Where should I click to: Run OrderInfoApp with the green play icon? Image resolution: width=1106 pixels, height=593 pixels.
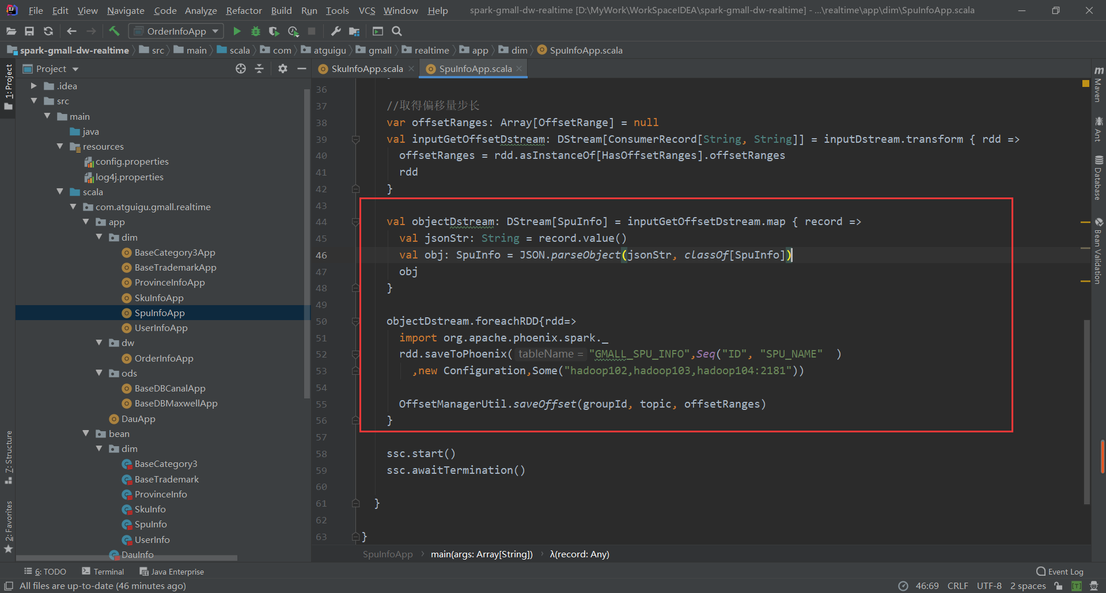237,31
